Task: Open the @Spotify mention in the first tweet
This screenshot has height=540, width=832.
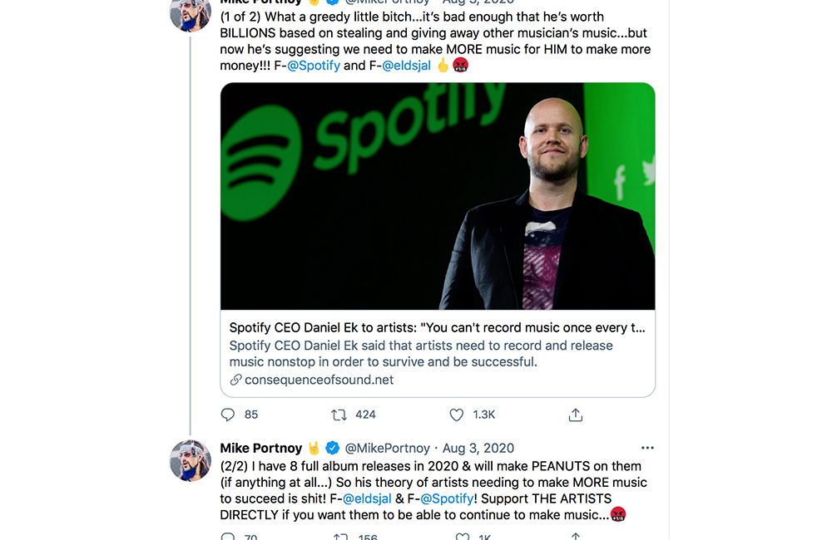Action: (x=314, y=65)
